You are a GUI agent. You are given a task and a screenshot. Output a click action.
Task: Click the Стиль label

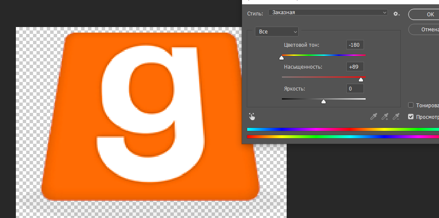pyautogui.click(x=255, y=13)
